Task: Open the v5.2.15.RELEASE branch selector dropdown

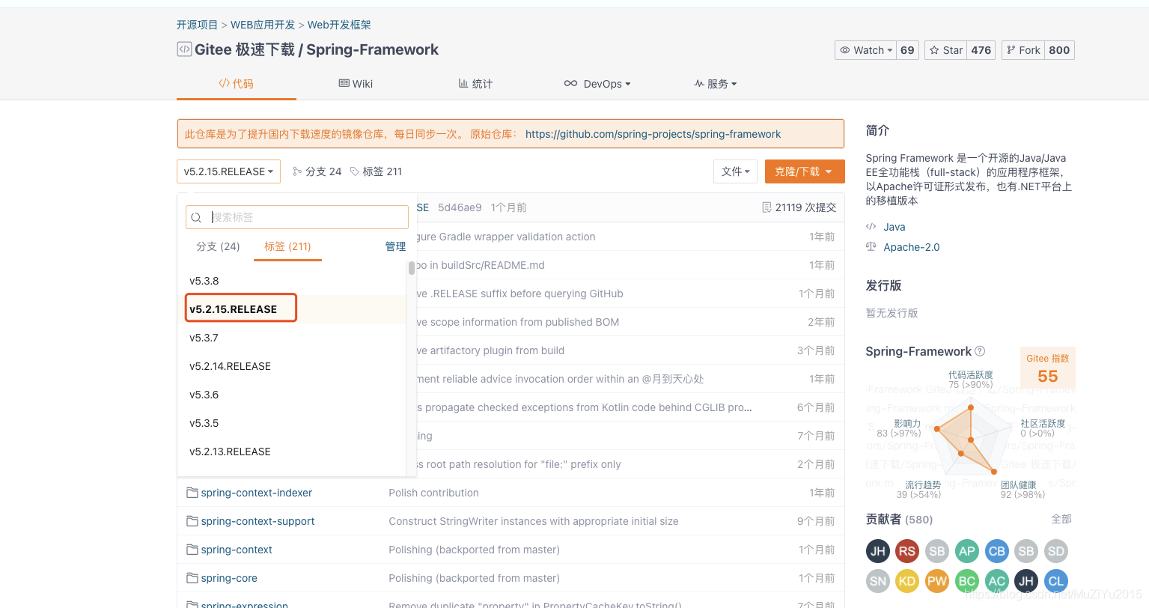Action: pyautogui.click(x=228, y=171)
